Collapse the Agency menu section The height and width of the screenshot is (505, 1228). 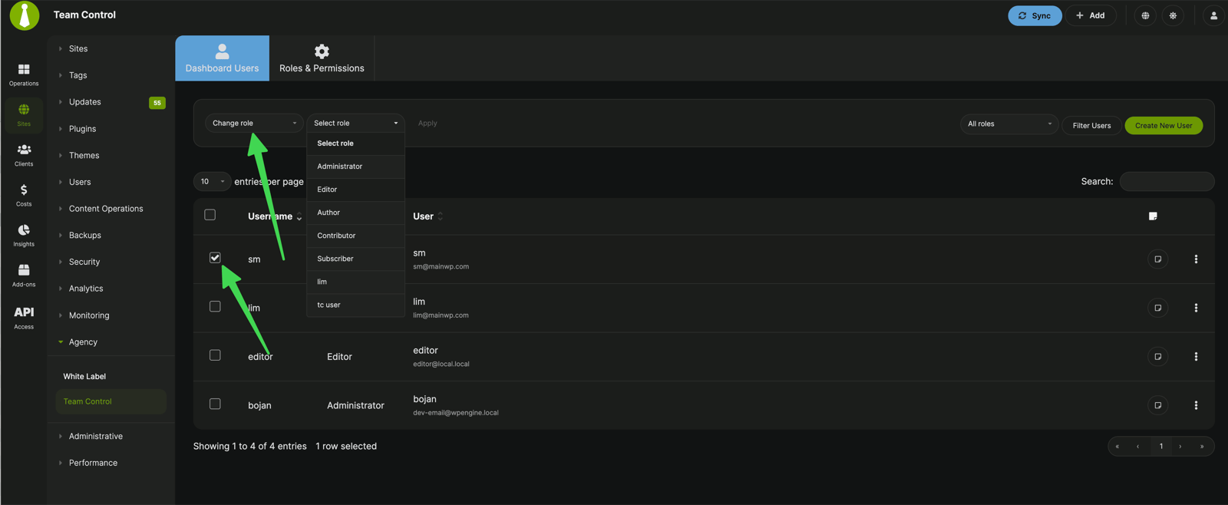83,342
